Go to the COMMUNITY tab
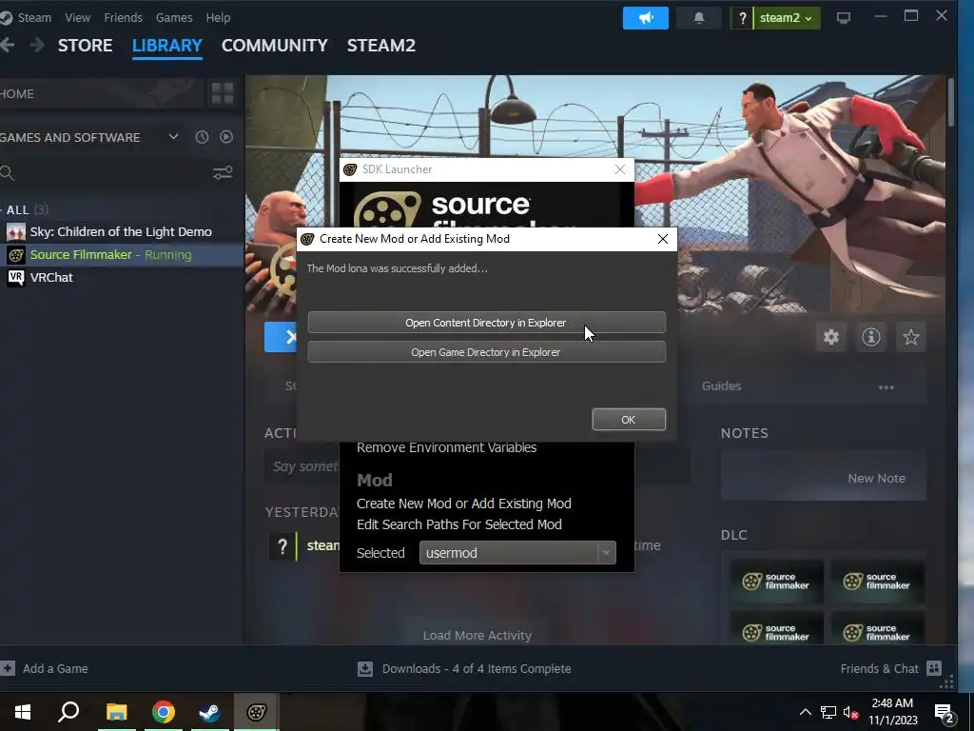Screen dimensions: 974x731 tap(275, 46)
